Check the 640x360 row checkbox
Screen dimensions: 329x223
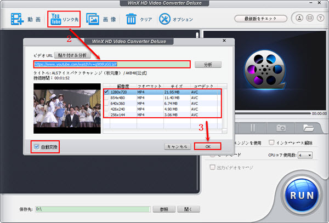(x=106, y=104)
